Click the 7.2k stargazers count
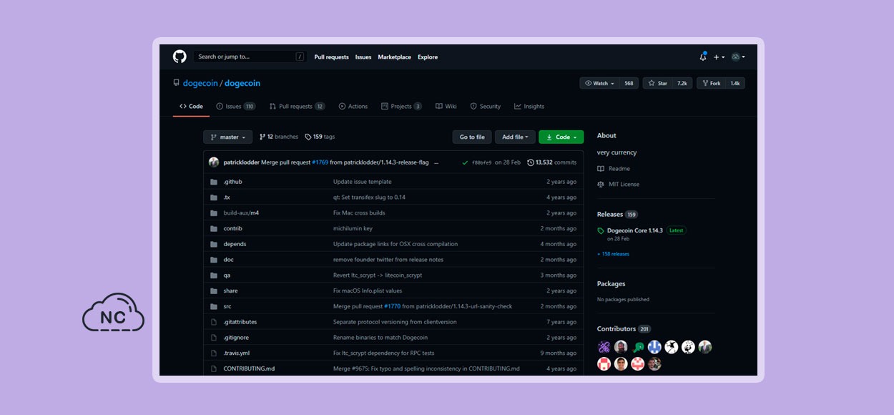This screenshot has width=894, height=415. [x=682, y=84]
